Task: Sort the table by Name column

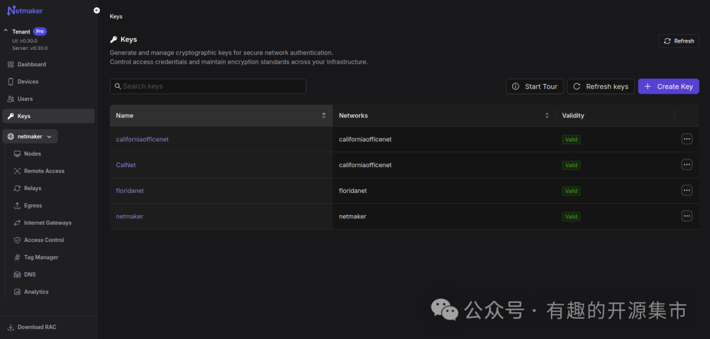Action: point(323,115)
